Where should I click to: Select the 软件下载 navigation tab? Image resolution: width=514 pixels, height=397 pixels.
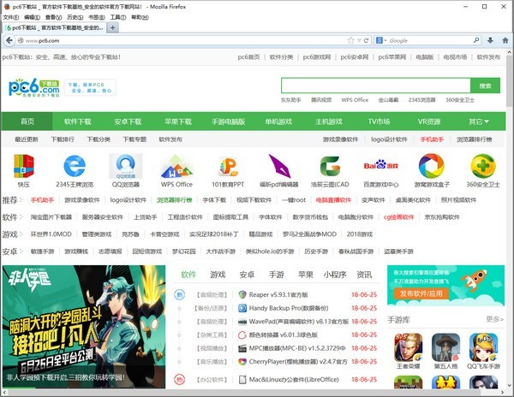78,121
